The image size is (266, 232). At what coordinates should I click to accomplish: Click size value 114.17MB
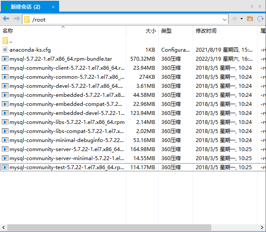pyautogui.click(x=143, y=167)
